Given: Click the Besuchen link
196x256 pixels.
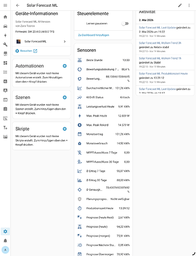Looking at the screenshot, I should pyautogui.click(x=26, y=51).
